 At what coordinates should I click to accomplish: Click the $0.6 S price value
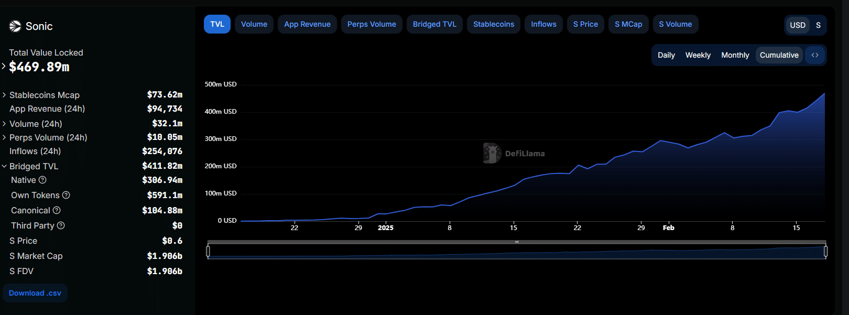tap(172, 241)
